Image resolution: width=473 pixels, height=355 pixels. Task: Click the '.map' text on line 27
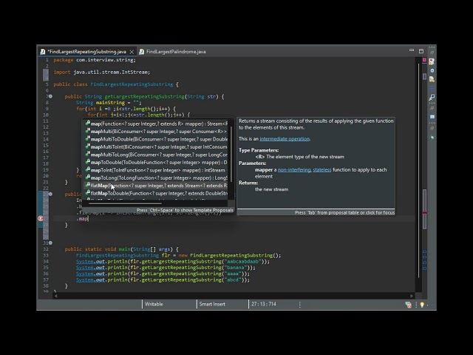(x=82, y=219)
